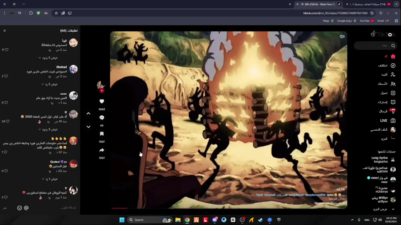401x225 pixels.
Task: Open the Upload (تحميل) page
Action: 388,93
